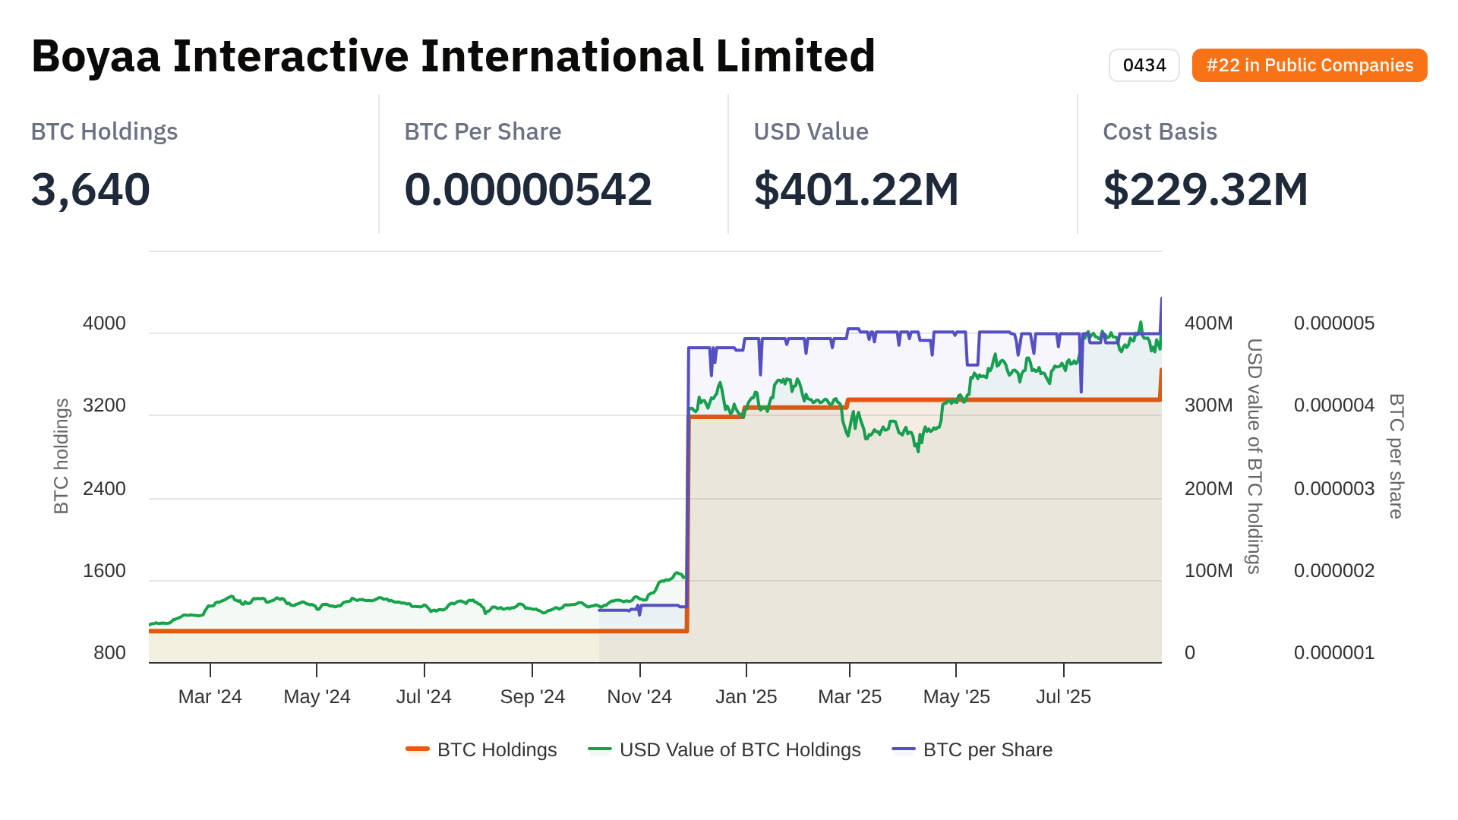Click the 400M USD axis label
Image resolution: width=1458 pixels, height=820 pixels.
tap(1208, 323)
